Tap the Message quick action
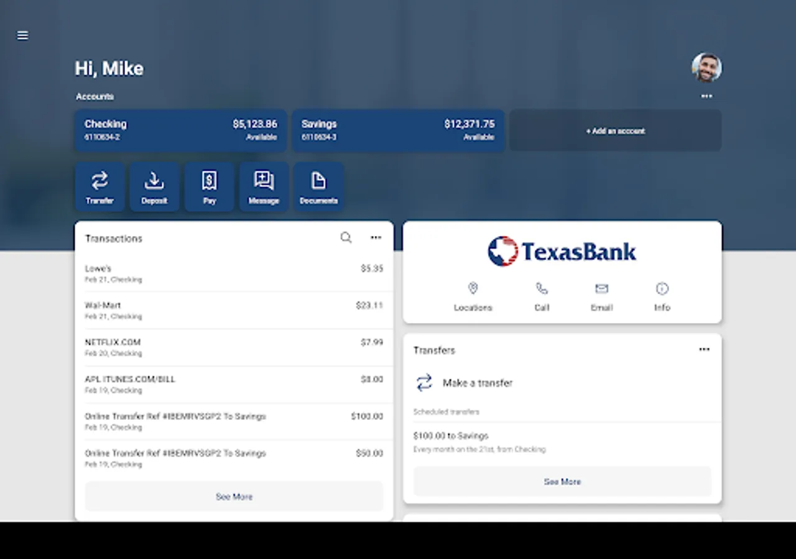Viewport: 796px width, 559px height. tap(264, 187)
